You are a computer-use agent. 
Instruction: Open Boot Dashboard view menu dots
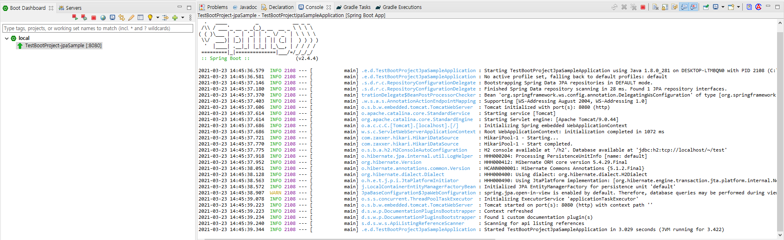tap(190, 18)
